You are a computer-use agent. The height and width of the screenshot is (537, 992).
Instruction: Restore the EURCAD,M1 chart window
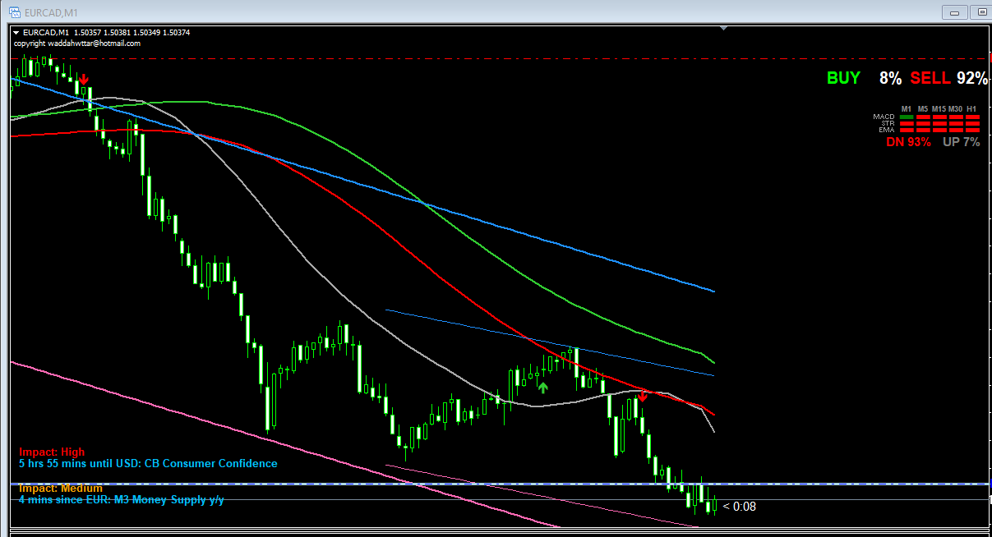[980, 11]
